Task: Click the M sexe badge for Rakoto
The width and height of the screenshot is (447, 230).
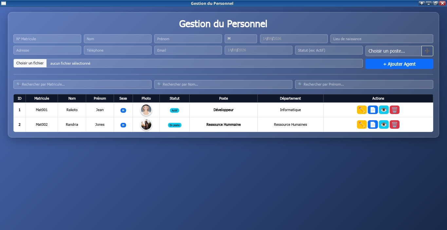Action: tap(123, 110)
